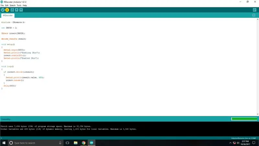Click the Verify sketch checkmark button
The width and height of the screenshot is (259, 146).
3,10
